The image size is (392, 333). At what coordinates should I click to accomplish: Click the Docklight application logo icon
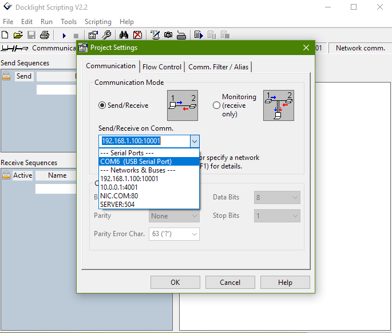tap(7, 6)
